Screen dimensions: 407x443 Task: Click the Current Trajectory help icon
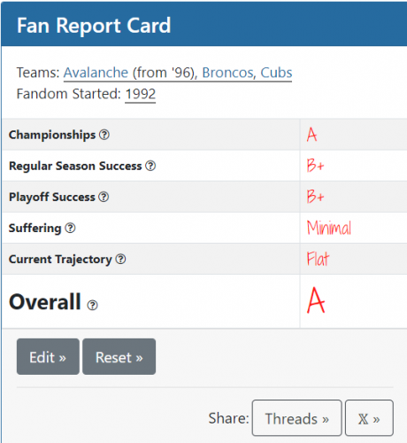120,260
